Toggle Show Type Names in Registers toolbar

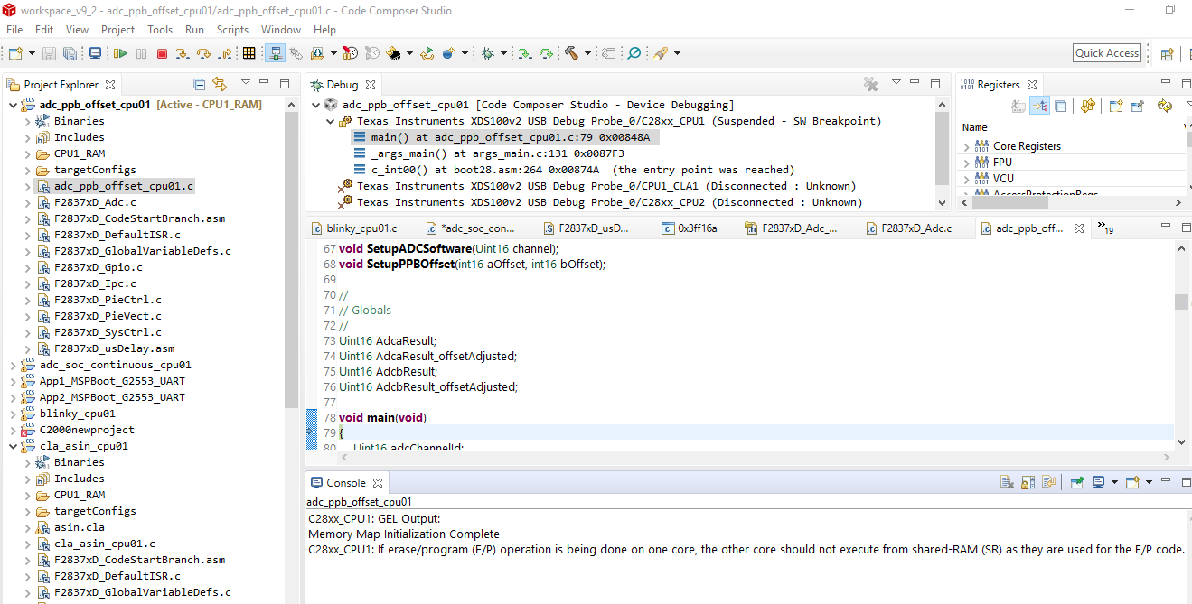point(1018,106)
